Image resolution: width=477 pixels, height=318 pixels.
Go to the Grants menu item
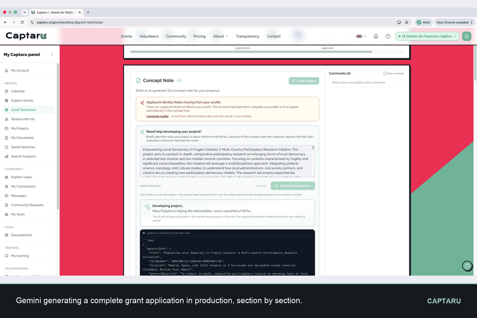(126, 36)
